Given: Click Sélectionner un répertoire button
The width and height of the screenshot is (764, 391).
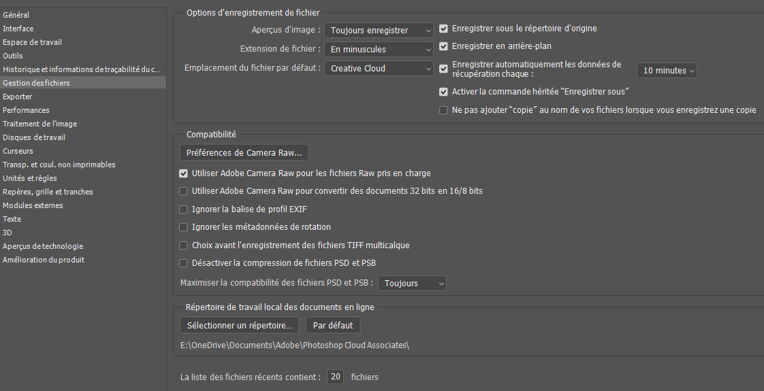Looking at the screenshot, I should (240, 326).
